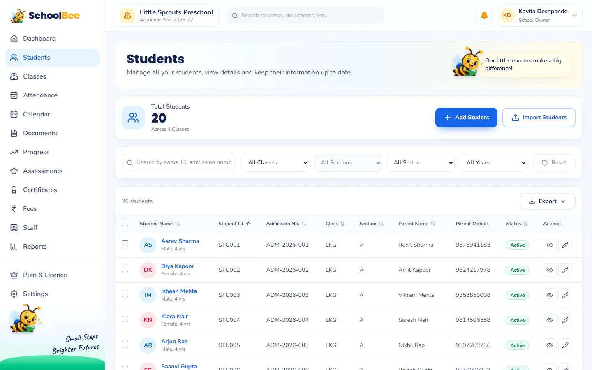592x370 pixels.
Task: Navigate to Fees in the sidebar
Action: click(x=52, y=209)
